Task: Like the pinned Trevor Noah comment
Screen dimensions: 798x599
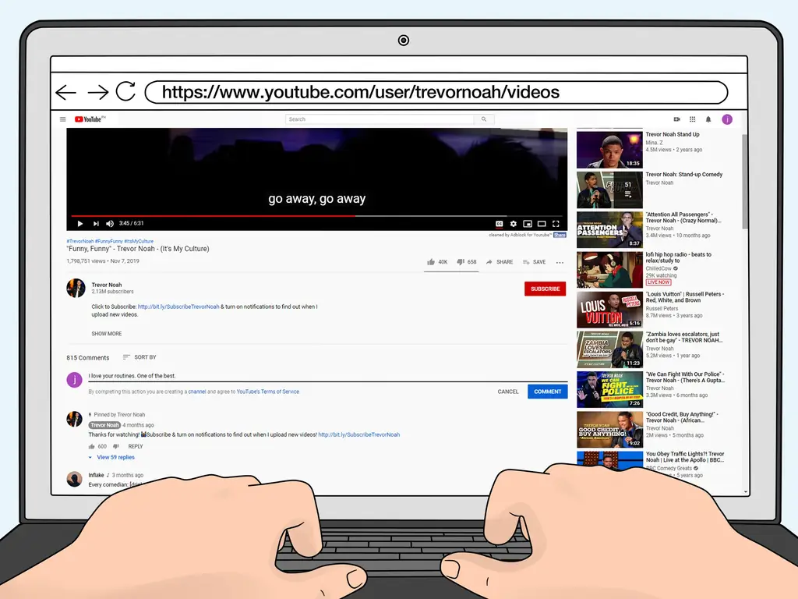Action: pos(92,447)
